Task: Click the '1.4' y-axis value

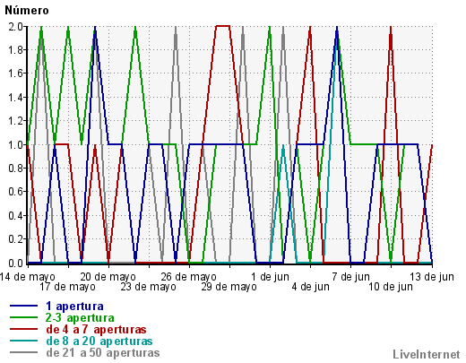Action: click(x=15, y=98)
